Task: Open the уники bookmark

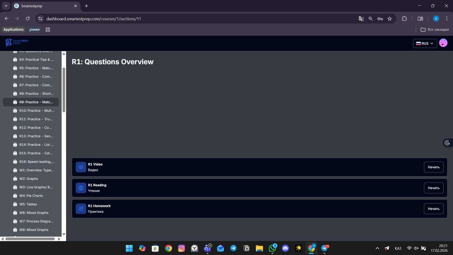Action: (34, 29)
